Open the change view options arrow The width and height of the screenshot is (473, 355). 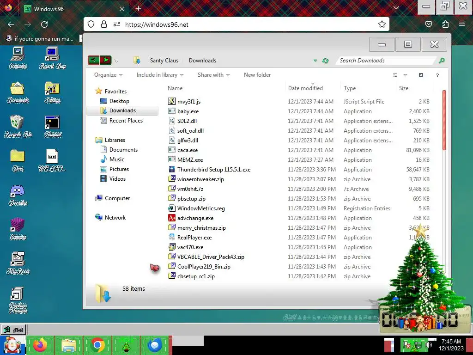point(405,75)
